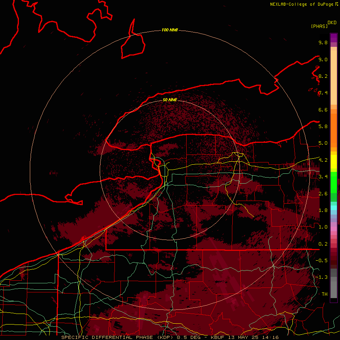Click the 1.8 scale label
Image resolution: width=340 pixels, height=340 pixels.
[x=323, y=210]
